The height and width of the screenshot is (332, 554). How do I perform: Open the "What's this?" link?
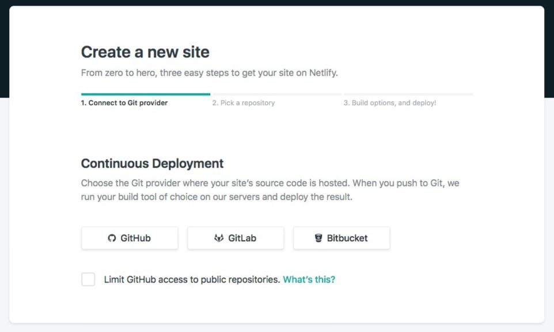click(309, 280)
